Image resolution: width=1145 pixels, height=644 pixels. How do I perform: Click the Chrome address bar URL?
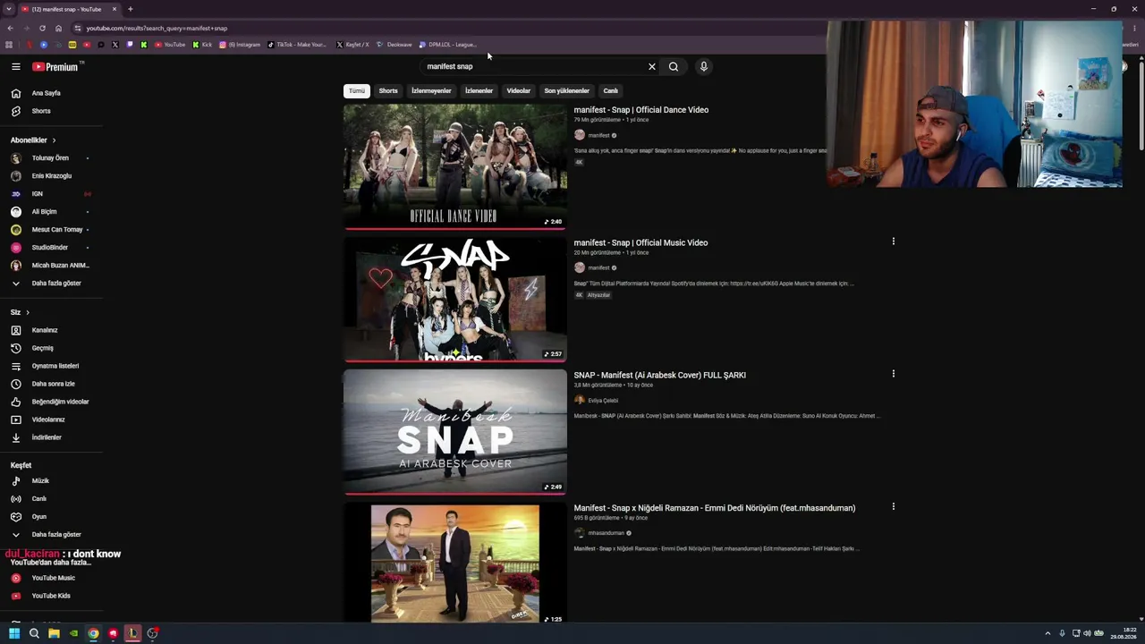157,28
